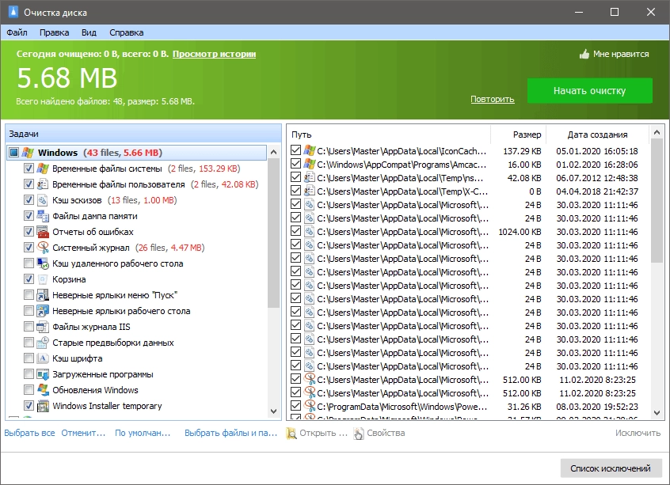Click the icon beside Временные файлы системы
Viewport: 670px width, 485px height.
click(x=43, y=169)
